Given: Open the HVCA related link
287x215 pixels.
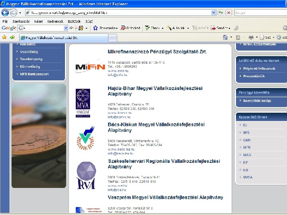Looking at the screenshot, I should [x=248, y=177].
